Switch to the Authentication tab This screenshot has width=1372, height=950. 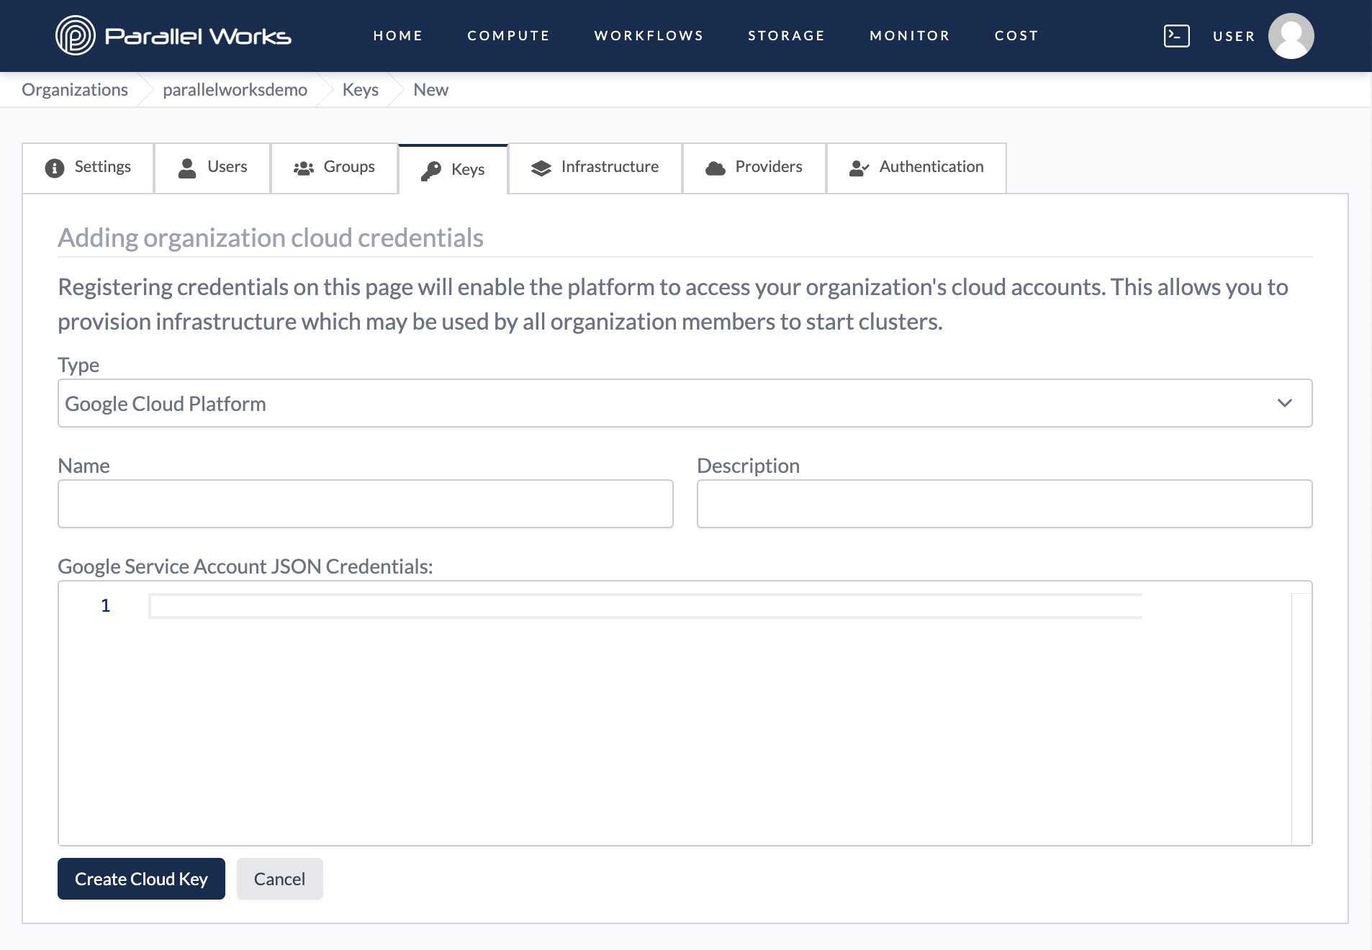coord(916,168)
